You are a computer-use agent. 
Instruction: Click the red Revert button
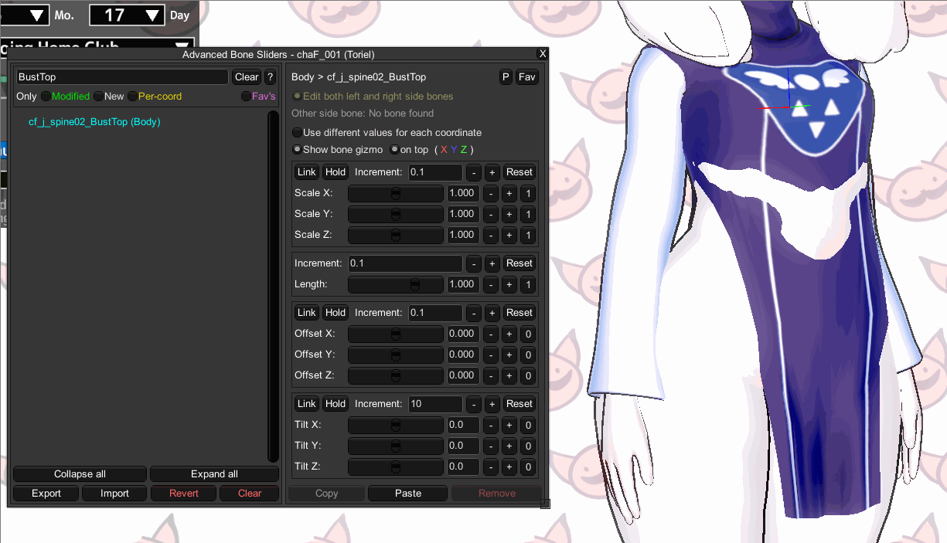(x=183, y=494)
